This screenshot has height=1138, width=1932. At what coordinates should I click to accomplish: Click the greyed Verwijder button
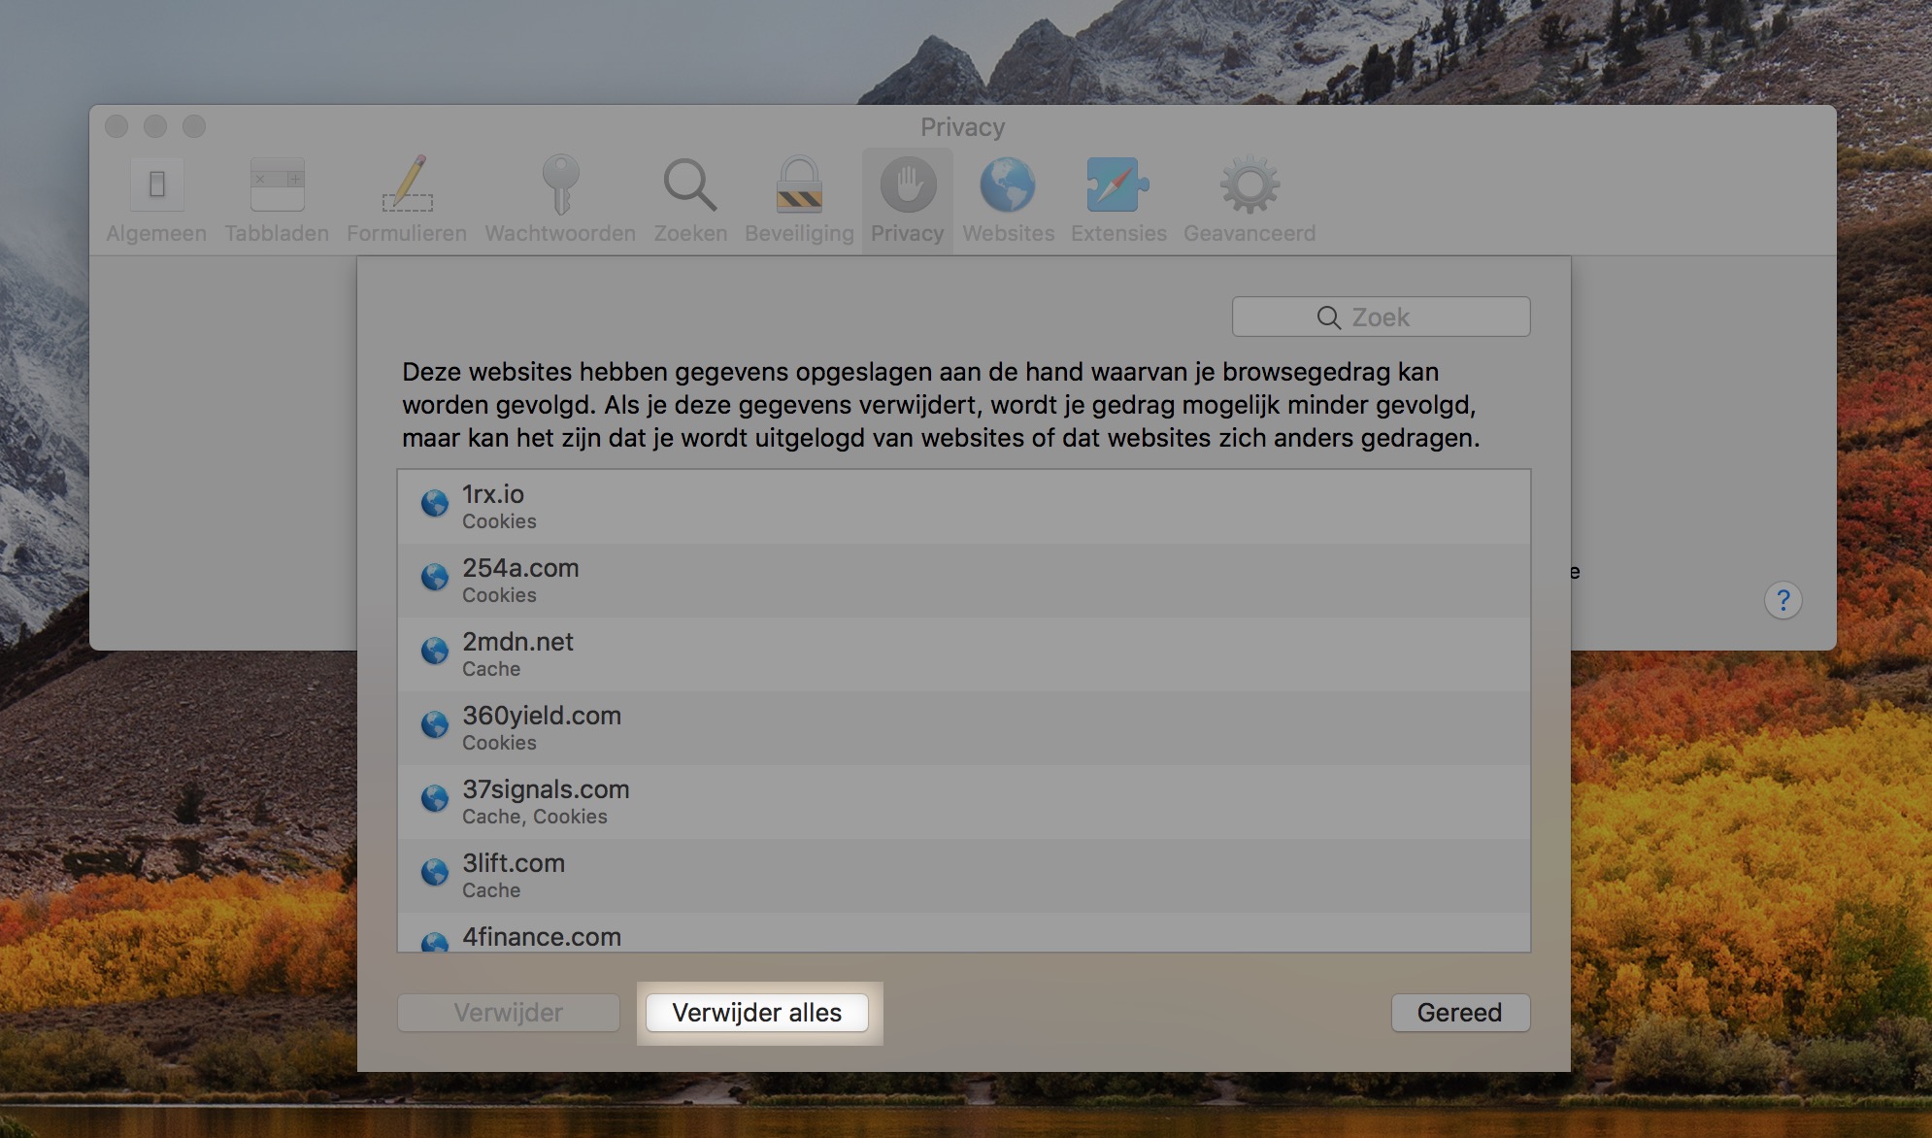(x=508, y=1013)
